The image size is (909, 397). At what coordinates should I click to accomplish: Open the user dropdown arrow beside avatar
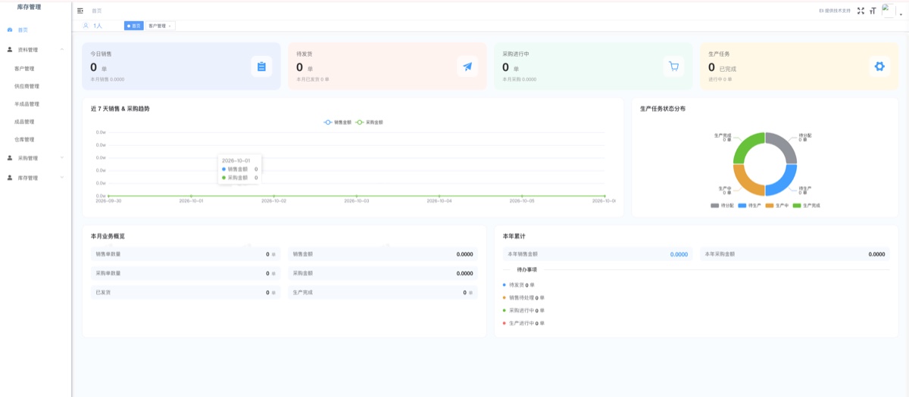(x=901, y=13)
